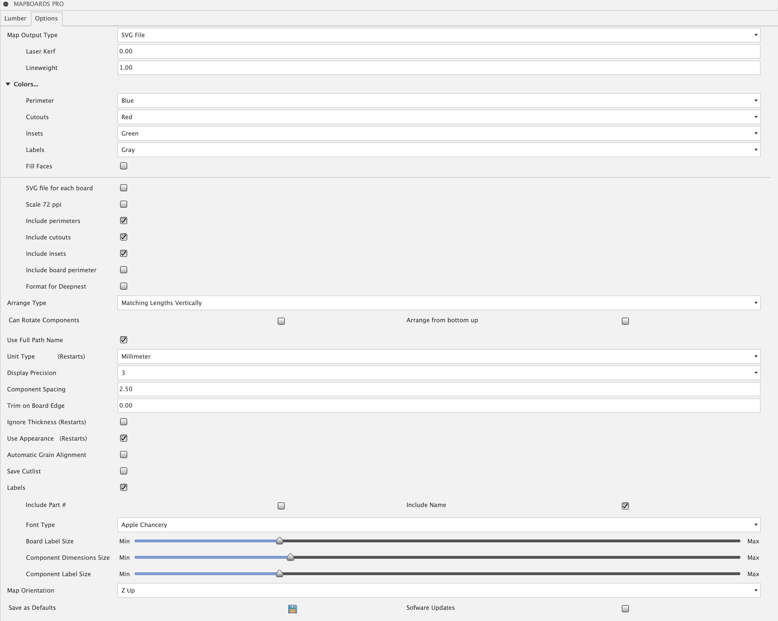Check the Include Part # box

coord(281,506)
